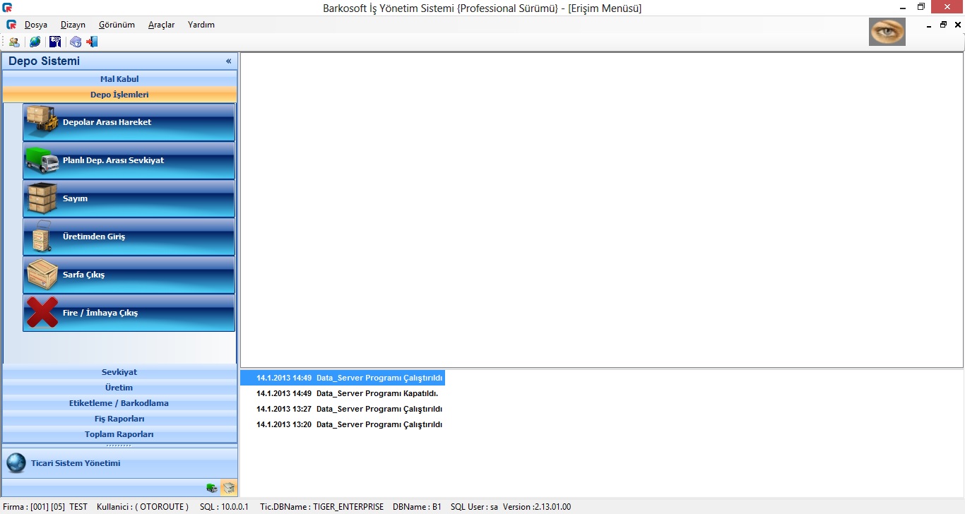This screenshot has width=965, height=514.
Task: Expand the Etiketleme / Barkodlama section
Action: 120,403
